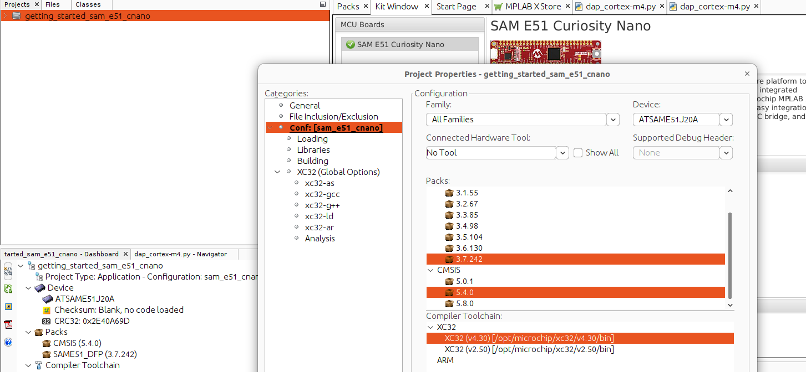Select Analysis category
806x372 pixels.
[320, 239]
